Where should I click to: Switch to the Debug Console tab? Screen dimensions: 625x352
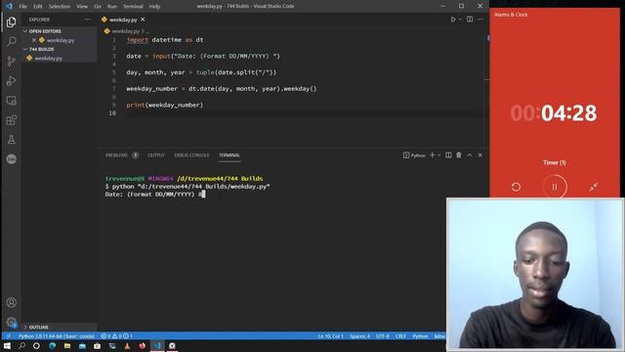(x=191, y=154)
